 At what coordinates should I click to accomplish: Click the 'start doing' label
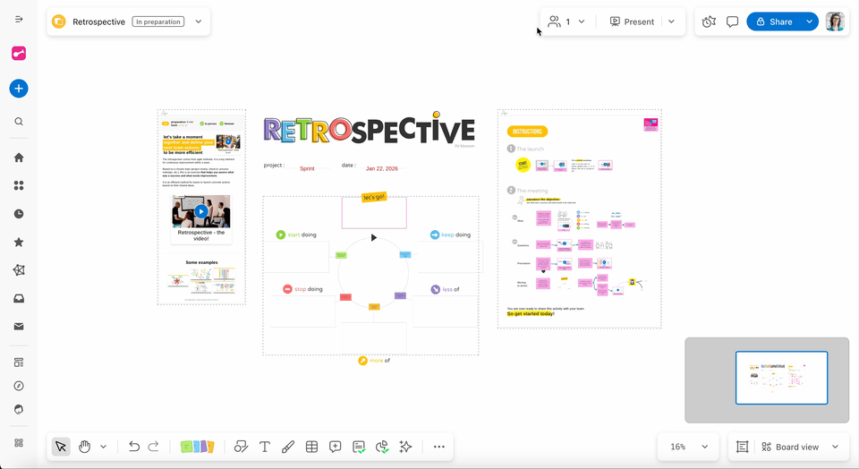(x=302, y=235)
